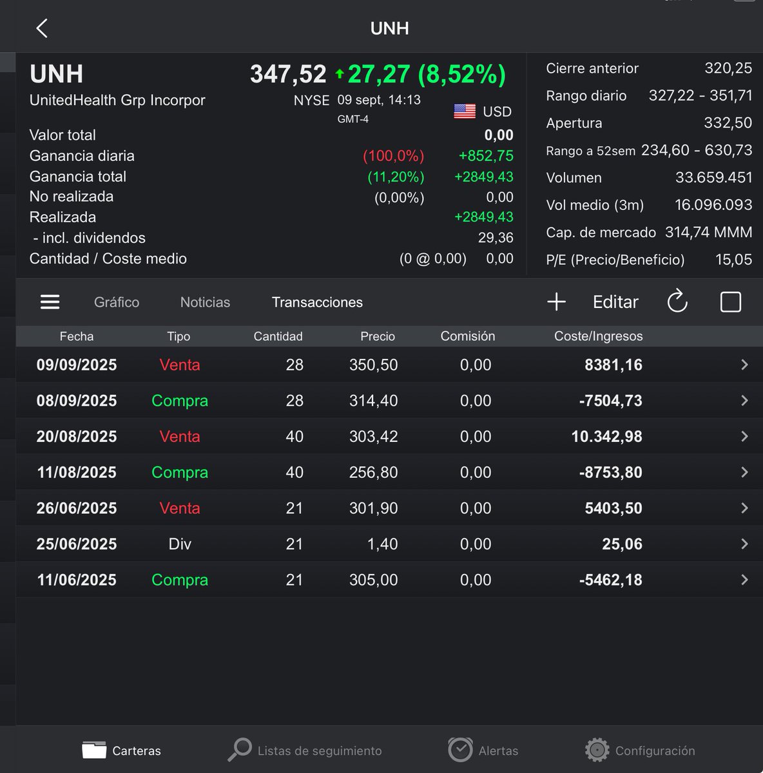The height and width of the screenshot is (773, 763).
Task: Tap the Tipo column header
Action: pyautogui.click(x=179, y=336)
